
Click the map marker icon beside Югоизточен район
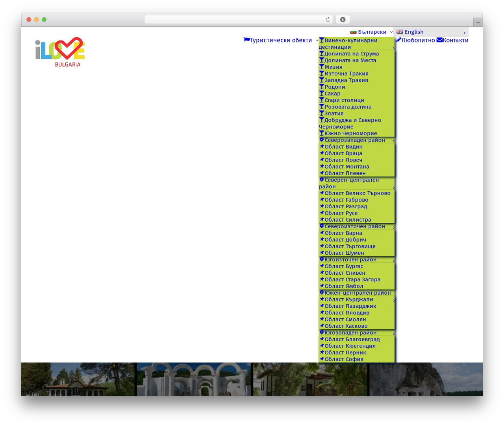click(x=321, y=259)
